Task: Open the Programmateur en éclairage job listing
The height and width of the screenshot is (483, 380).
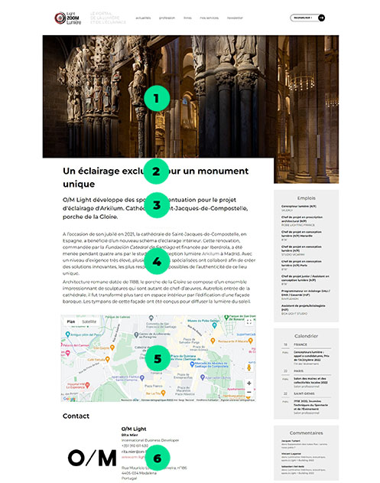Action: tap(305, 293)
